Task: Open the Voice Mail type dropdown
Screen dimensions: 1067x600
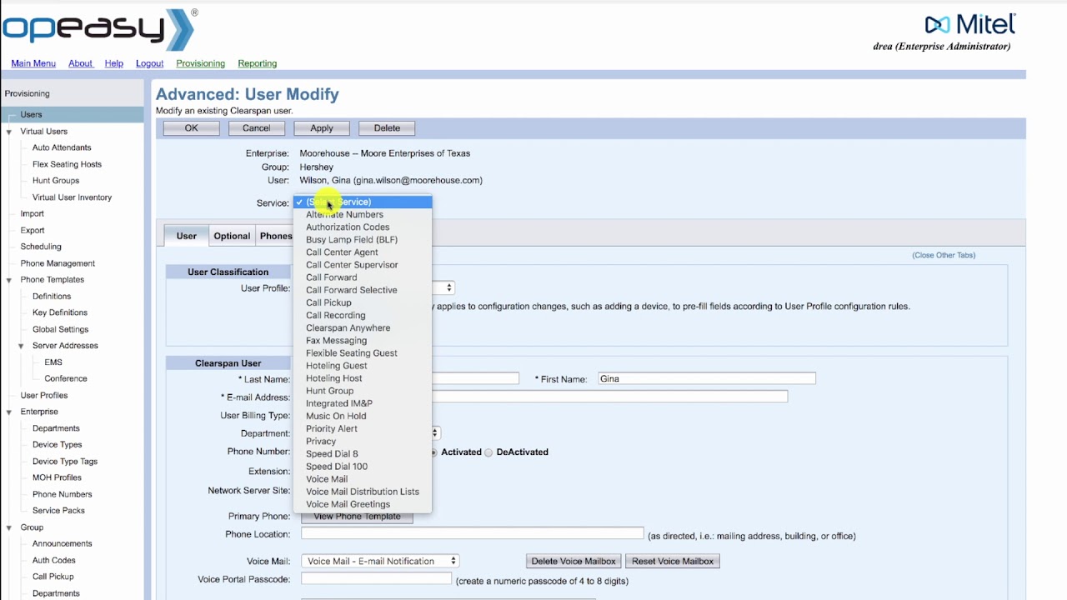Action: point(379,562)
